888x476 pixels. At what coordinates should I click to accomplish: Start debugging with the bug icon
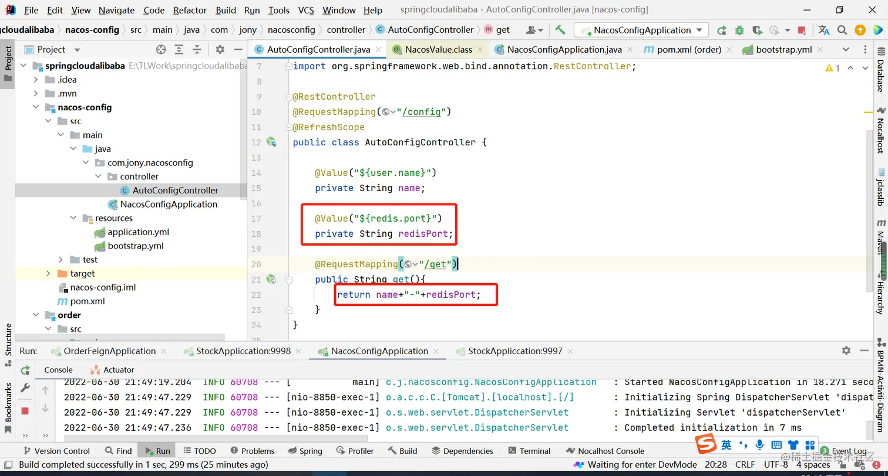[x=739, y=30]
